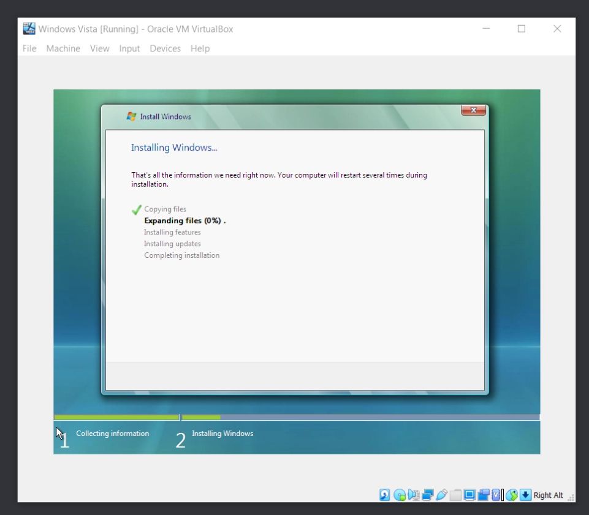Open the File menu
589x515 pixels.
pos(29,48)
